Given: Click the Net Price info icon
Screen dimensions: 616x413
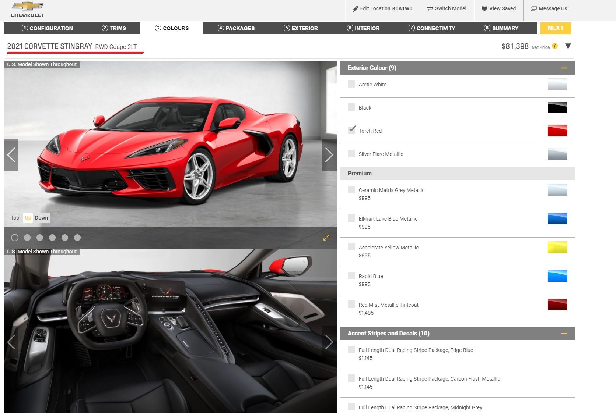Looking at the screenshot, I should pyautogui.click(x=555, y=46).
